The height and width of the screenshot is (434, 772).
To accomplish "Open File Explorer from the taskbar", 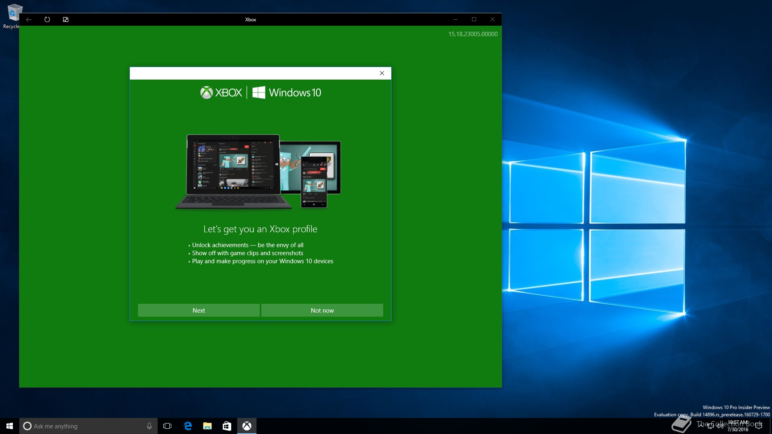I will coord(207,426).
